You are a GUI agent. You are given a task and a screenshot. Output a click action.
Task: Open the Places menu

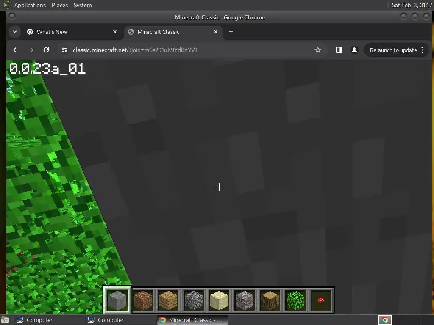[x=59, y=5]
